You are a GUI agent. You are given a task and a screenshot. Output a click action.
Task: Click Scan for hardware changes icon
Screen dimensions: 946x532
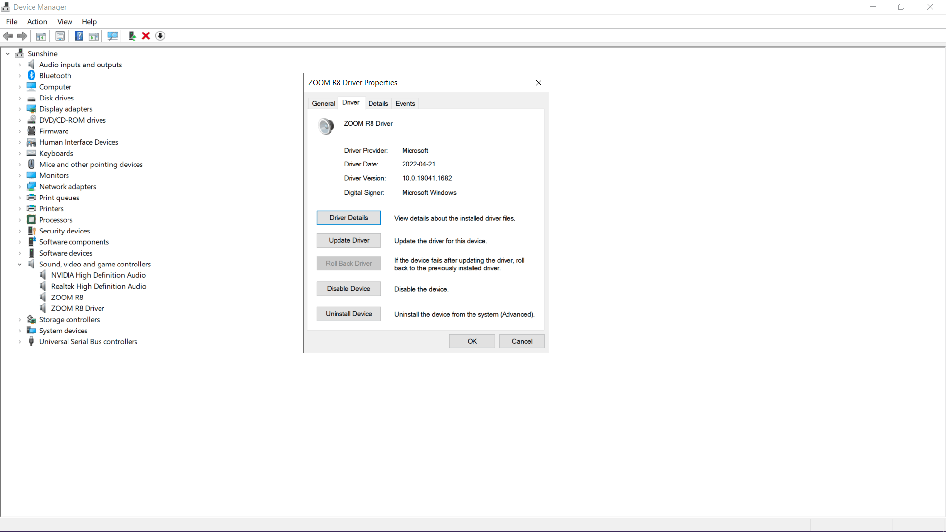coord(113,36)
